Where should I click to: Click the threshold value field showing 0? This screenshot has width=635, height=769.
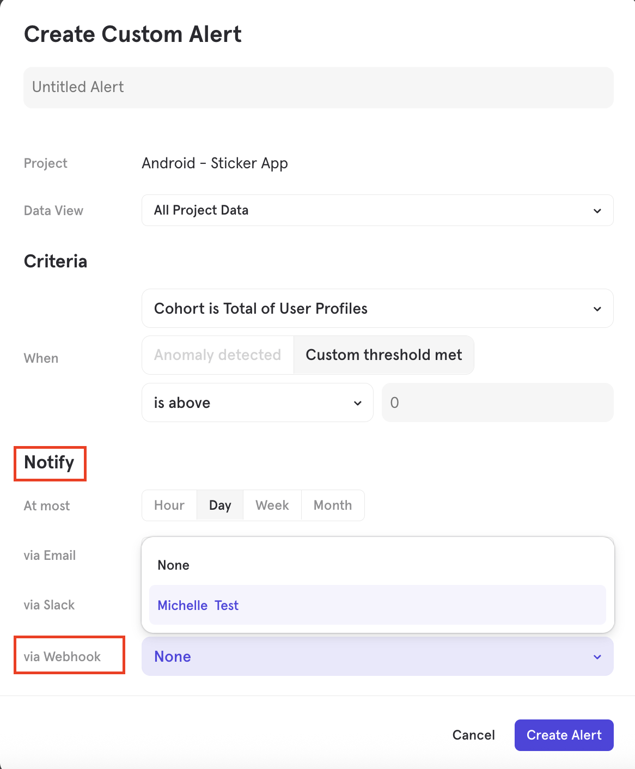coord(497,402)
